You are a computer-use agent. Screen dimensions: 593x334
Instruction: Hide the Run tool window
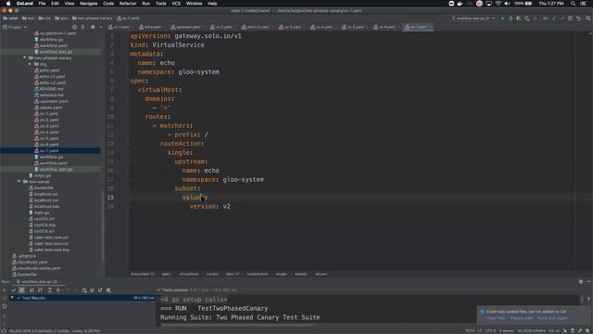(589, 281)
